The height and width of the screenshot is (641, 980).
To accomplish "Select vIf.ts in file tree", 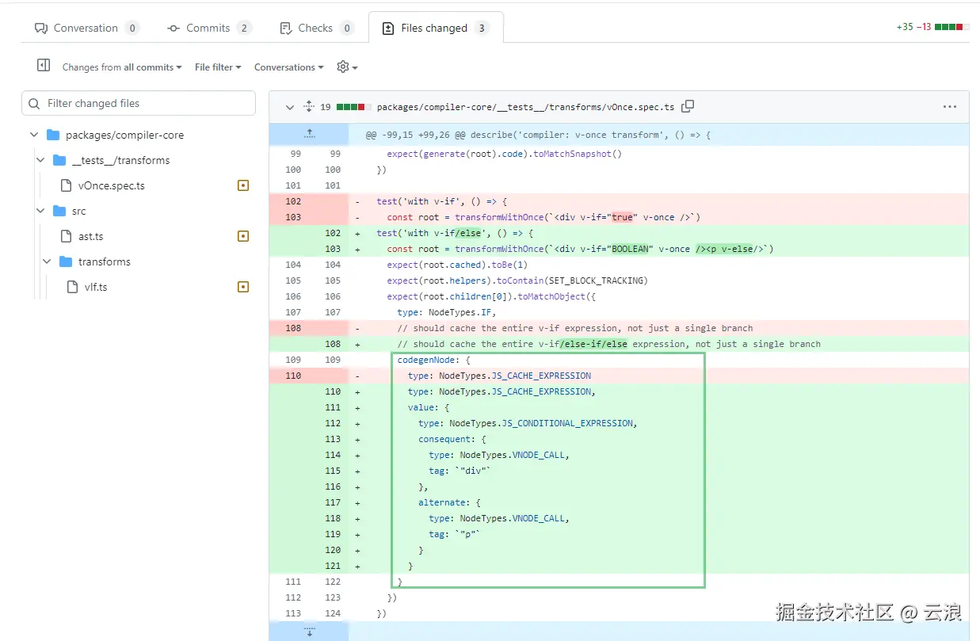I will [x=96, y=287].
